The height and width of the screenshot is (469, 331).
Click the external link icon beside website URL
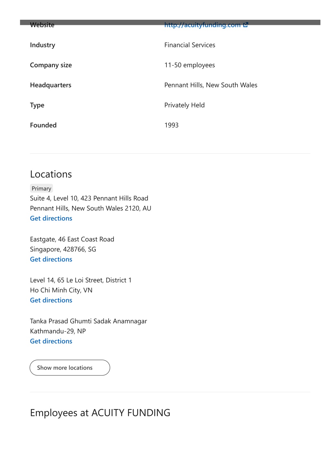246,25
